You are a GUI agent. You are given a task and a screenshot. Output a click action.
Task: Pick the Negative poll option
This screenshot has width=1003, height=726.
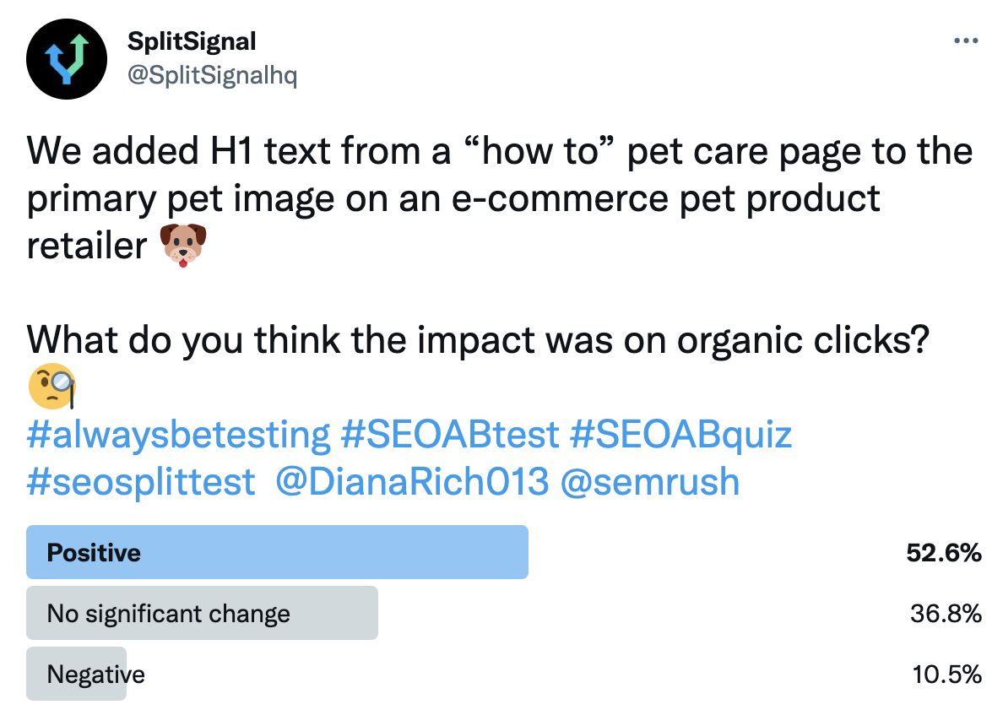coord(95,675)
